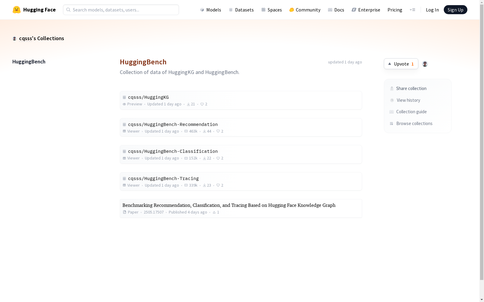
Task: Open Collection guide link
Action: (x=408, y=112)
